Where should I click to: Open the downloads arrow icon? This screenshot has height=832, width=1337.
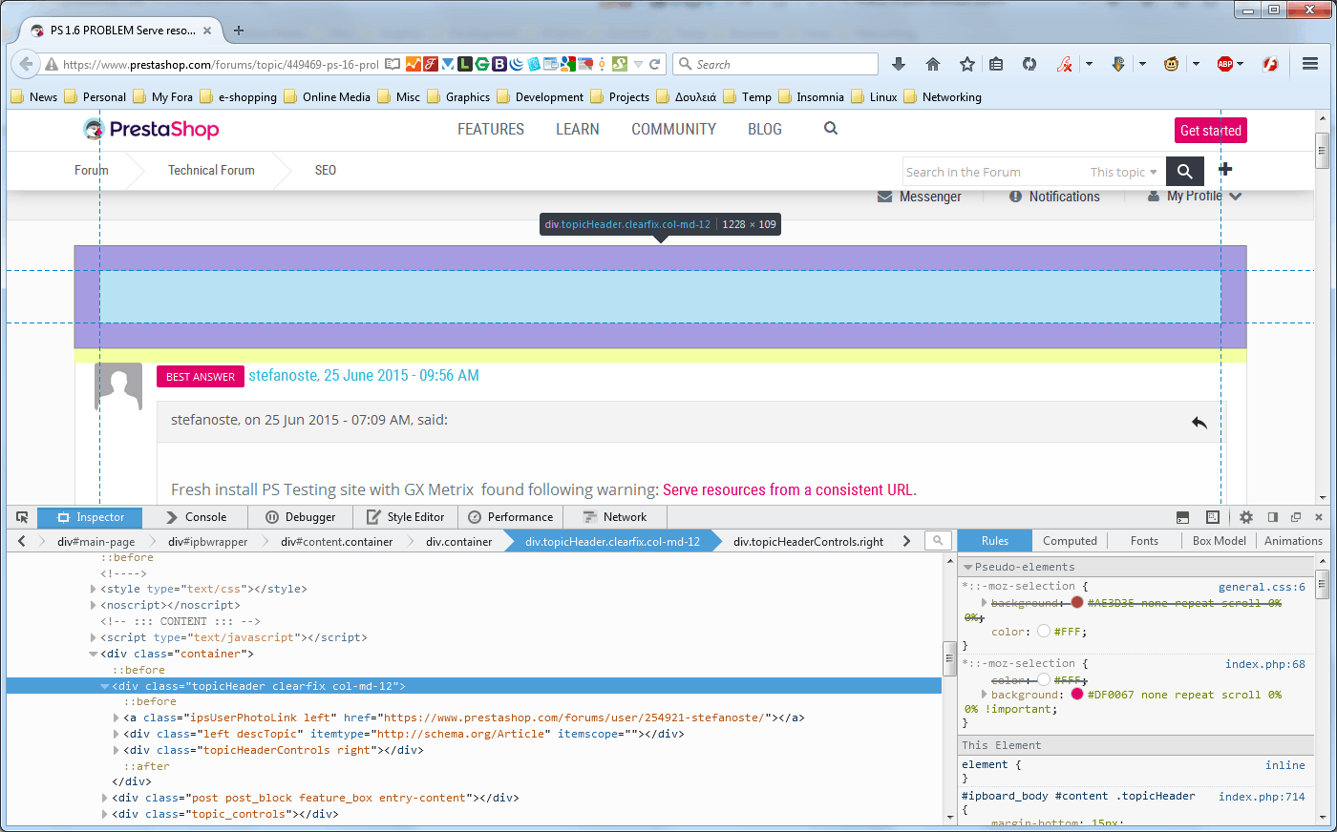point(899,64)
